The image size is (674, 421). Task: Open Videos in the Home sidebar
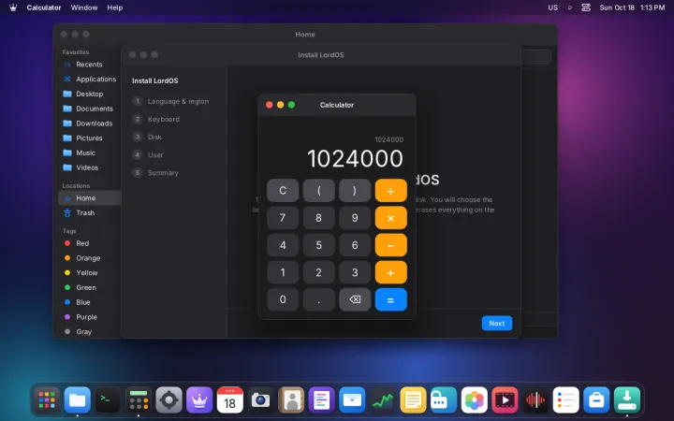coord(89,167)
